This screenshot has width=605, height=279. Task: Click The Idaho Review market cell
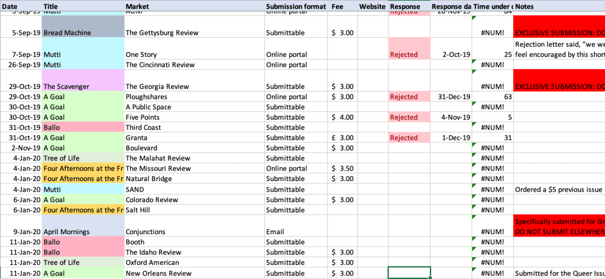[195, 252]
